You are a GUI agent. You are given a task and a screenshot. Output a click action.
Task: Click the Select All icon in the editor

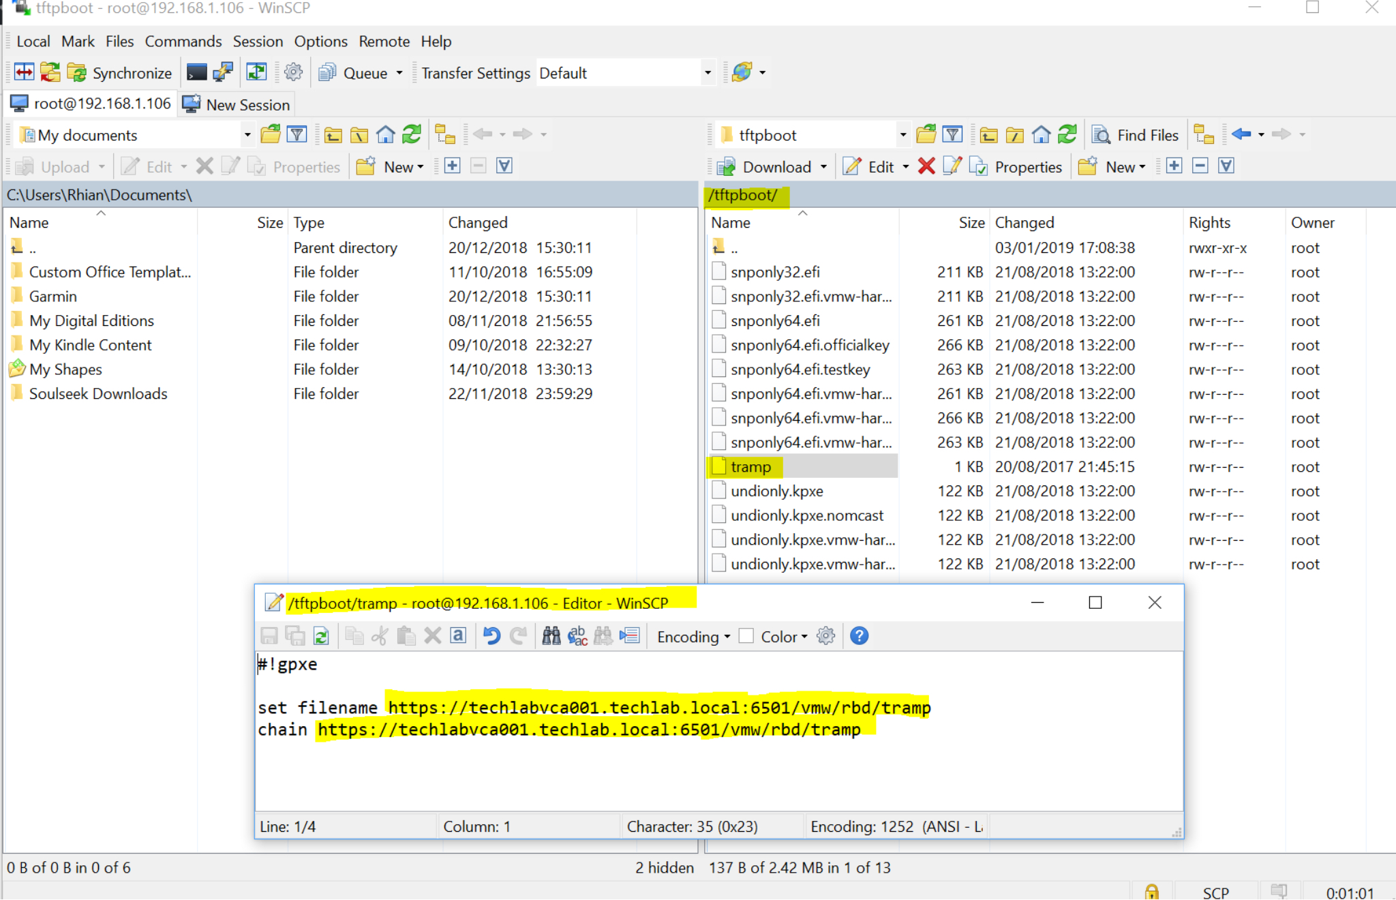pos(457,635)
